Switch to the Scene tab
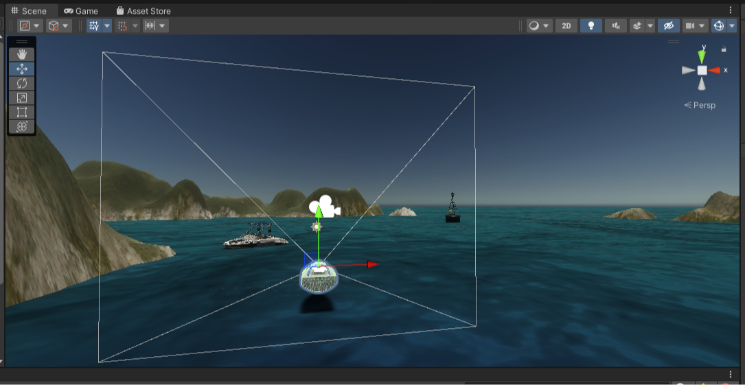This screenshot has width=745, height=385. point(29,10)
